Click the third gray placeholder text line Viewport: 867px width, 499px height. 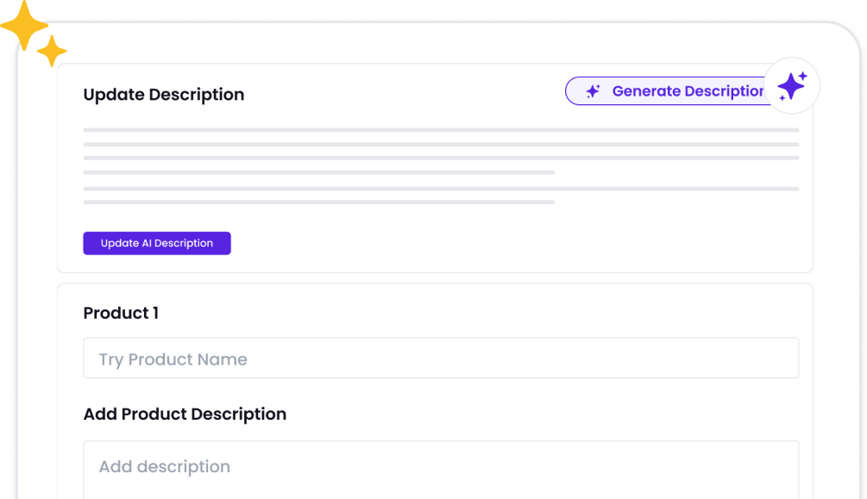(441, 158)
